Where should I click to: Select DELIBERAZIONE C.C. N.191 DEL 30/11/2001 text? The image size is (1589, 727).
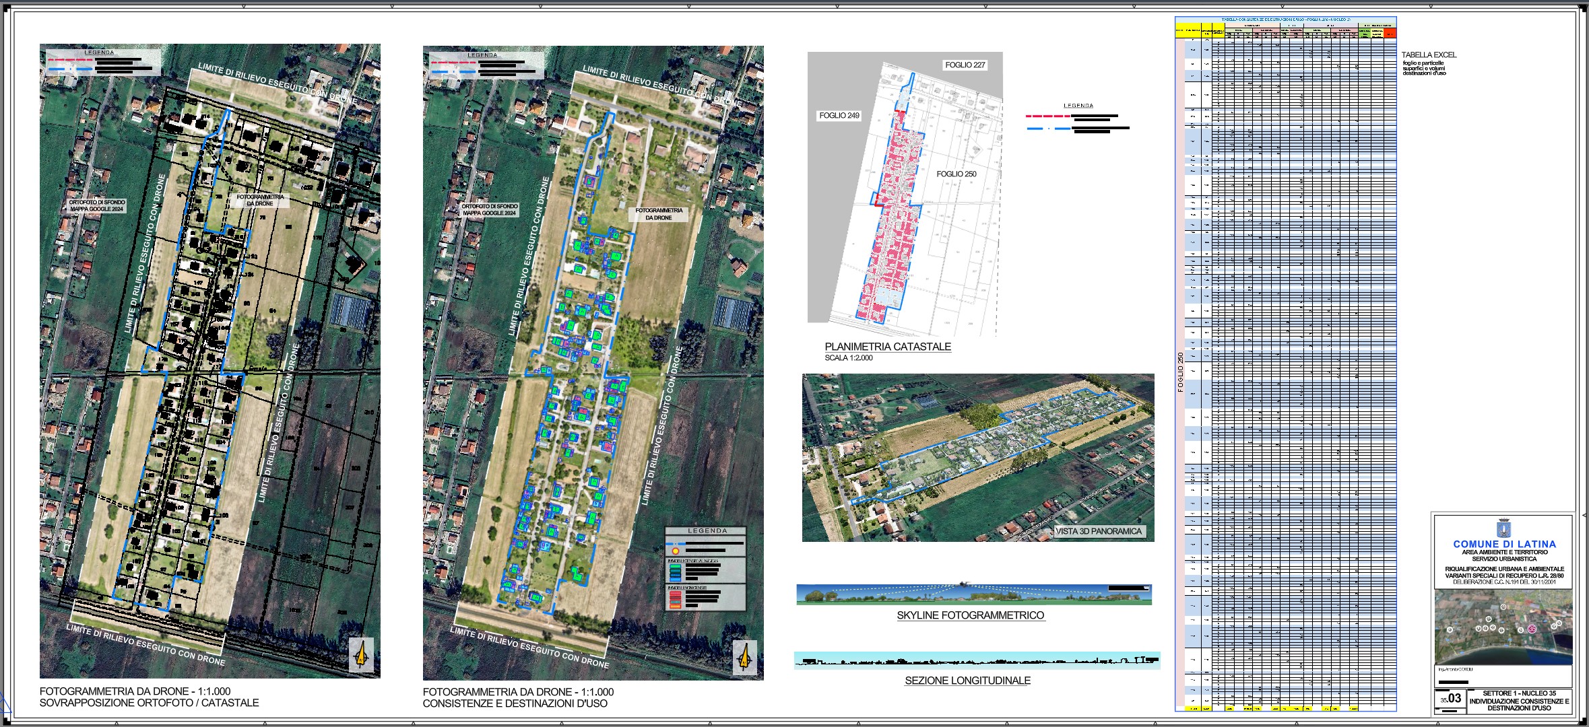click(x=1504, y=582)
